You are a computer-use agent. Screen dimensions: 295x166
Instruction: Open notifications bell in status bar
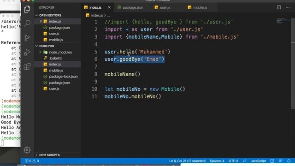click(x=289, y=161)
